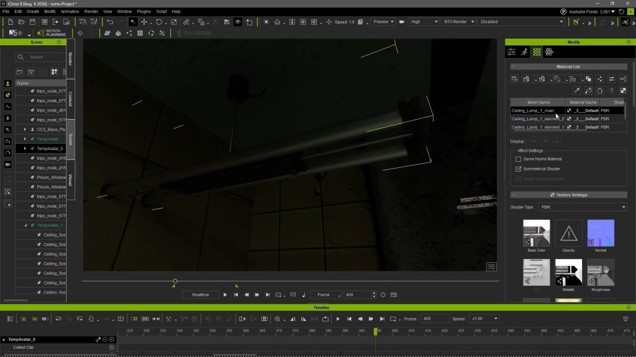Open the Disabled dropdown in toolbar
The width and height of the screenshot is (636, 357).
[521, 22]
